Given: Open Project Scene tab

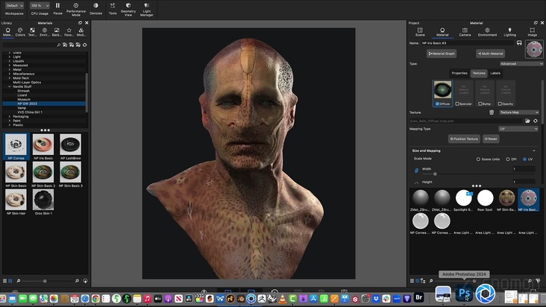Looking at the screenshot, I should tap(420, 32).
